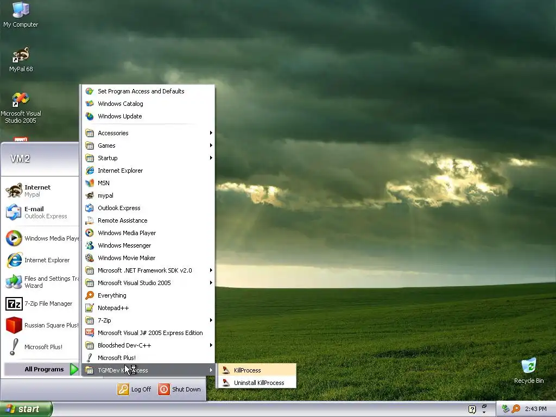This screenshot has width=556, height=417.
Task: Click the Microsoft Plus! icon in All Programs
Action: (90, 357)
